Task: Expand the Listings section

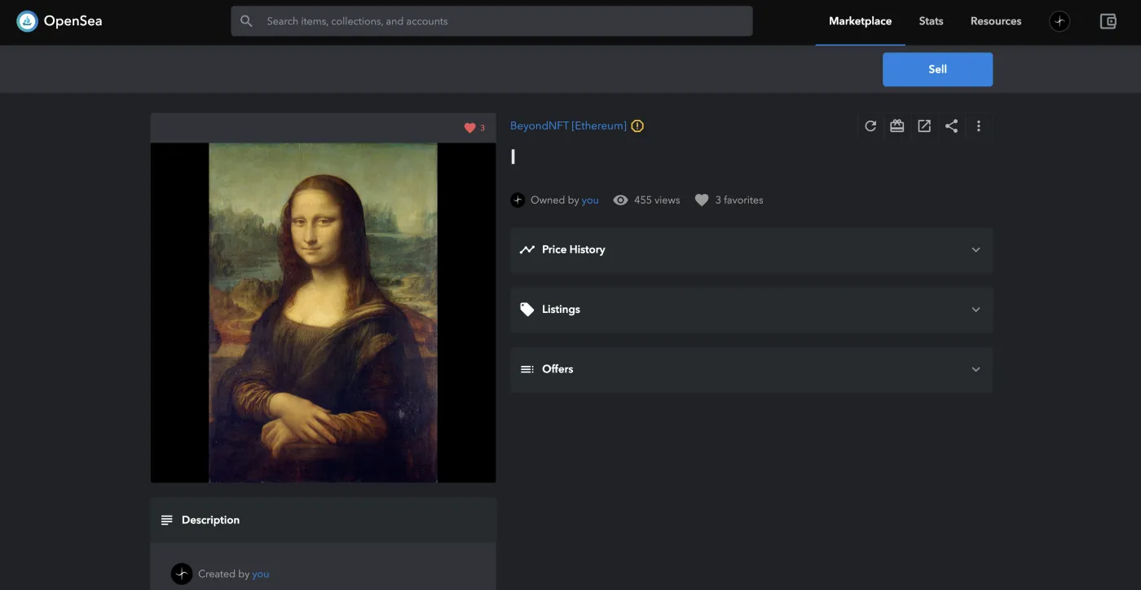Action: click(x=751, y=310)
